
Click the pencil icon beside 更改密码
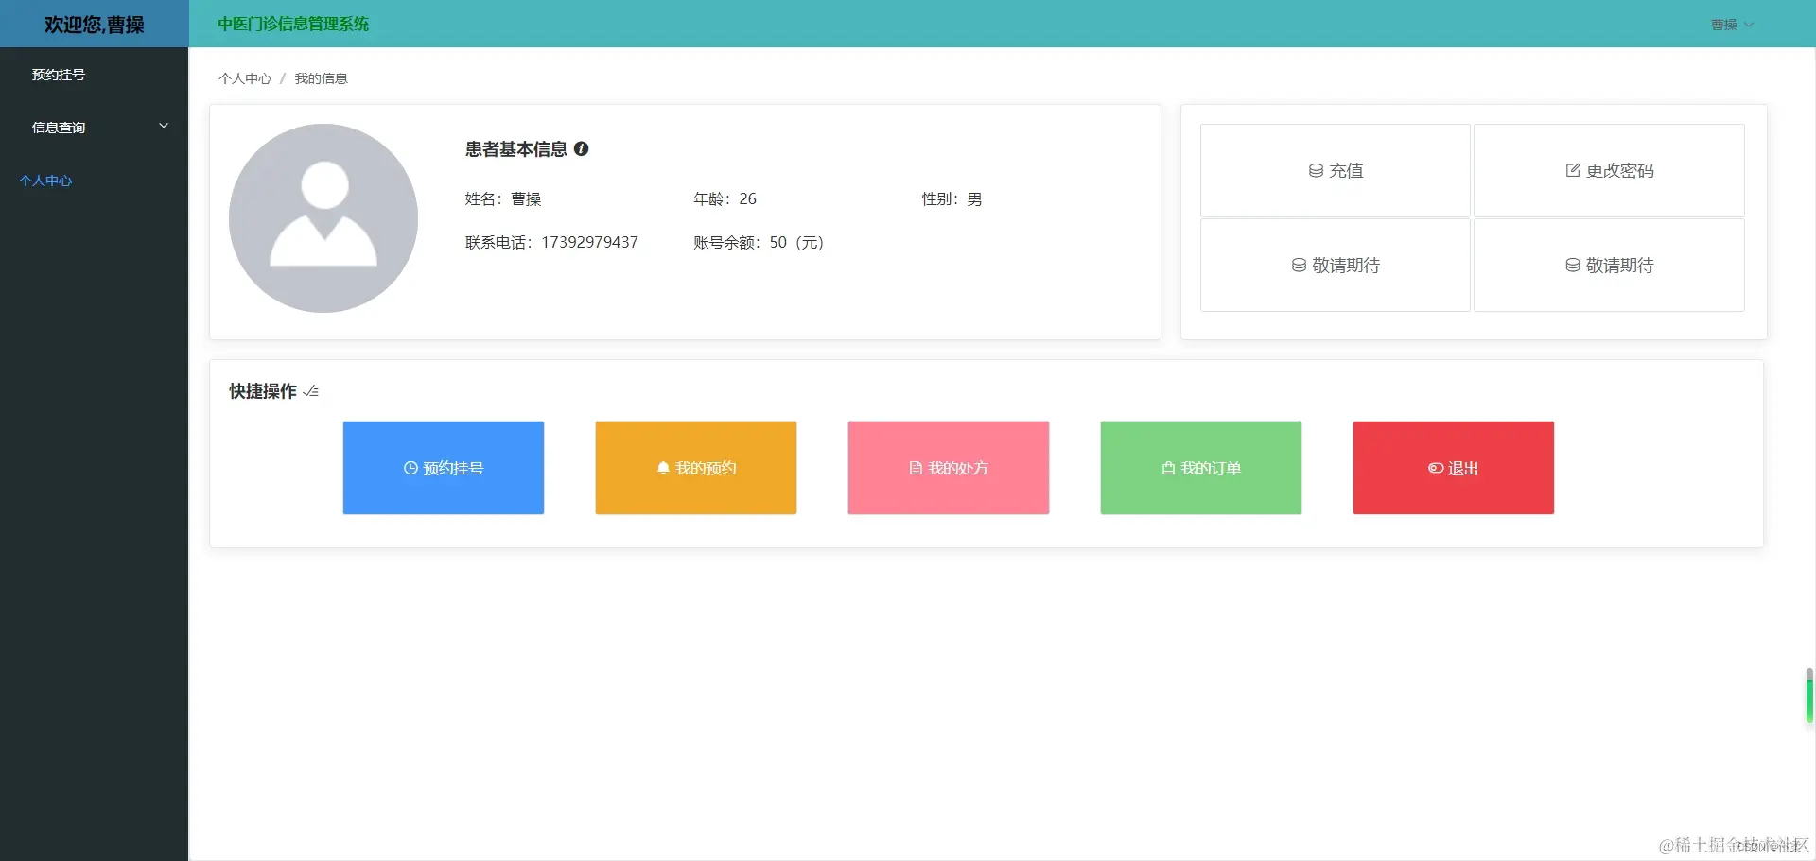click(x=1572, y=170)
